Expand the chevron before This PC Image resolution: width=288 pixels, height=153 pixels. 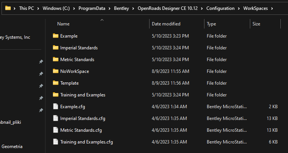click(15, 8)
